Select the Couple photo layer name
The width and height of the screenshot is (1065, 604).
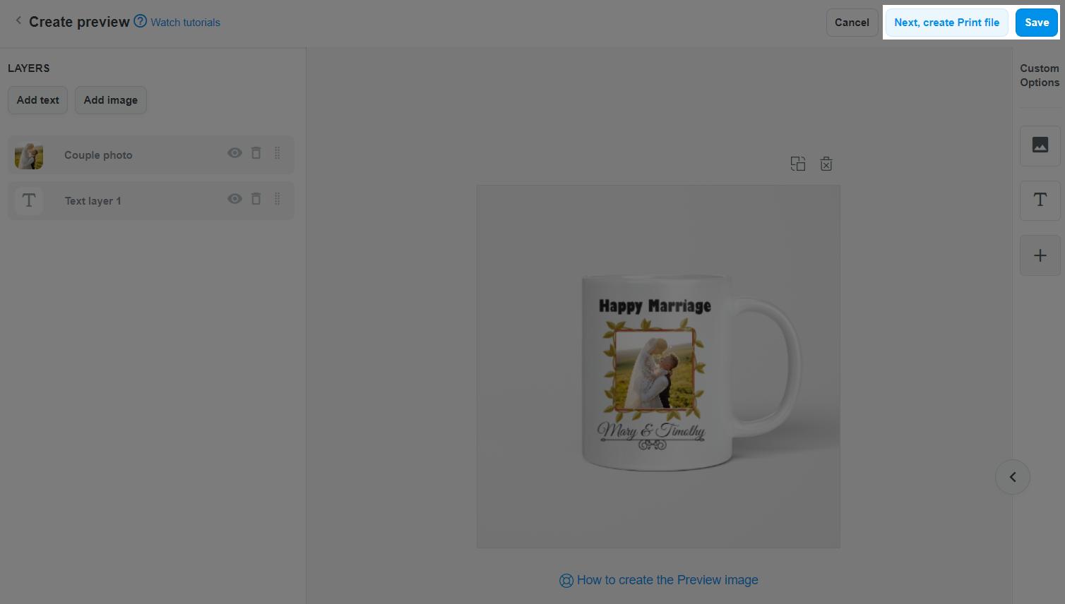98,155
